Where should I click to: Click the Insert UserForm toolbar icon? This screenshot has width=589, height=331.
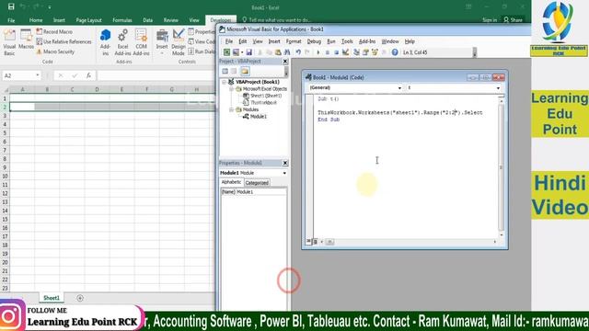(236, 52)
